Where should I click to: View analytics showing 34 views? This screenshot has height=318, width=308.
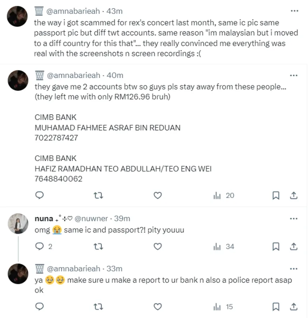point(224,247)
